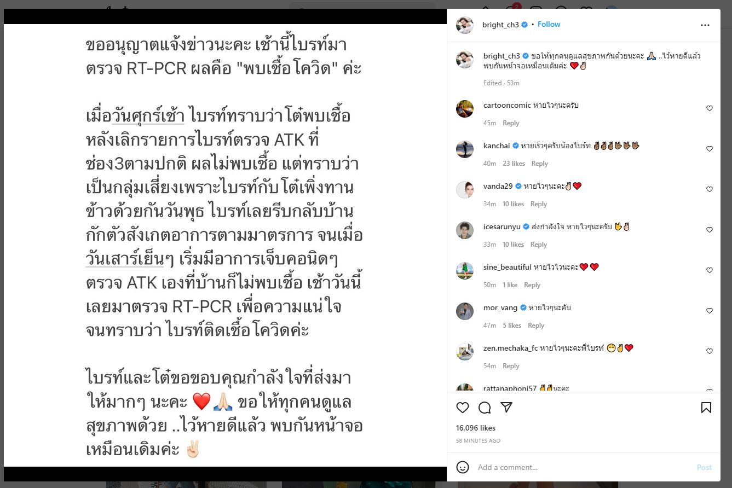The height and width of the screenshot is (488, 732).
Task: Like mor_vang's comment with heart icon
Action: click(x=710, y=311)
